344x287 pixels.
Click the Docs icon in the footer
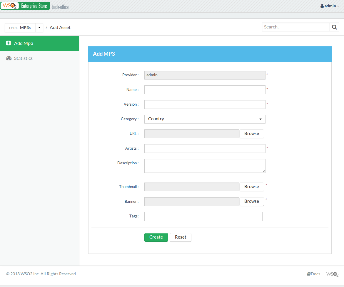click(308, 274)
